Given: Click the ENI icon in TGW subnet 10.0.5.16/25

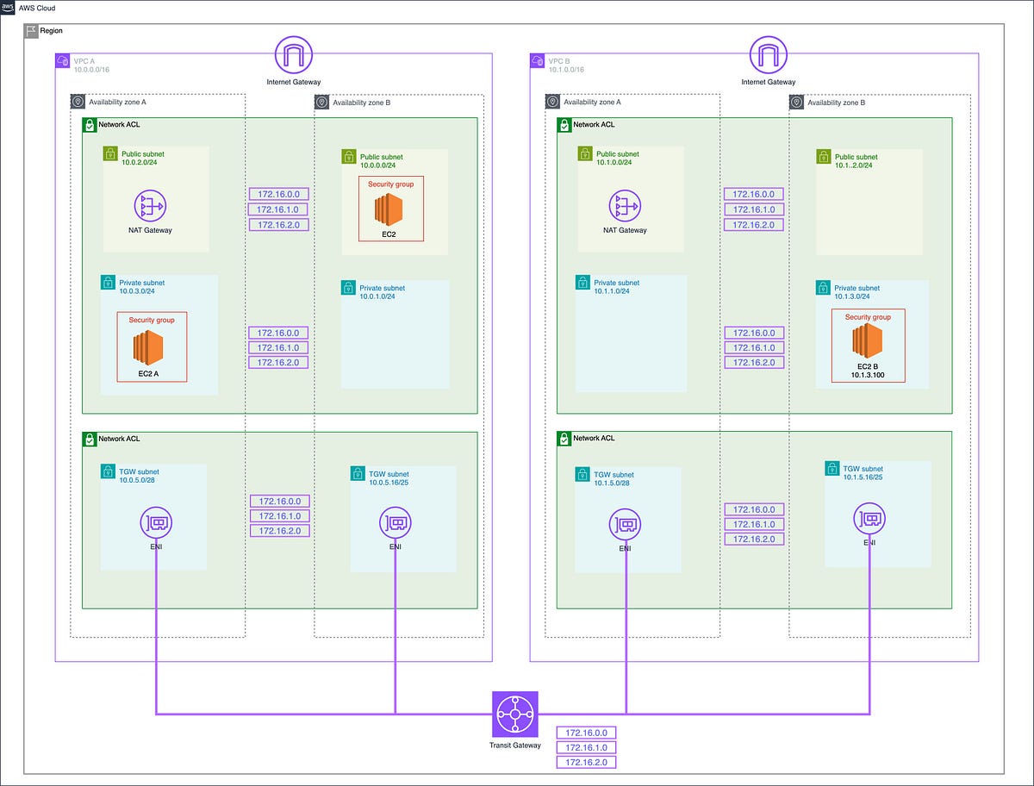Looking at the screenshot, I should point(394,521).
